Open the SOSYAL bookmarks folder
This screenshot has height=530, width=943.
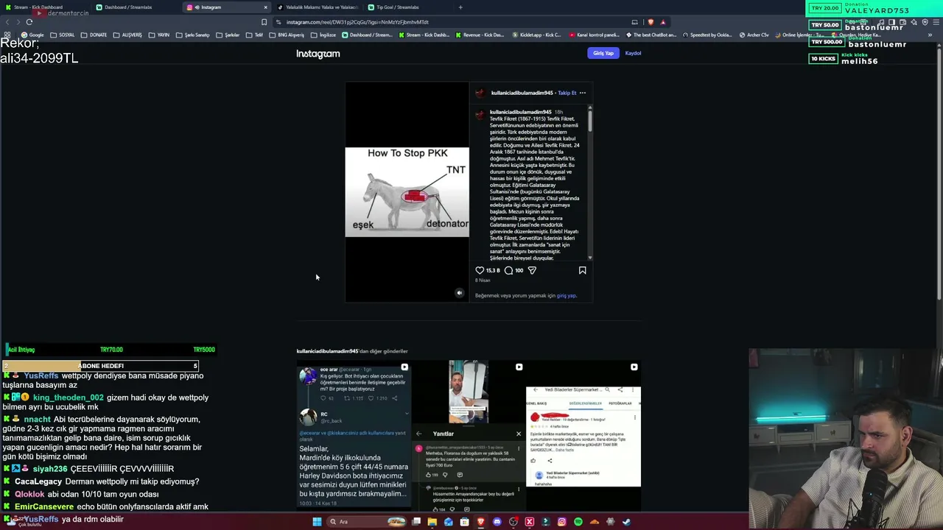62,35
